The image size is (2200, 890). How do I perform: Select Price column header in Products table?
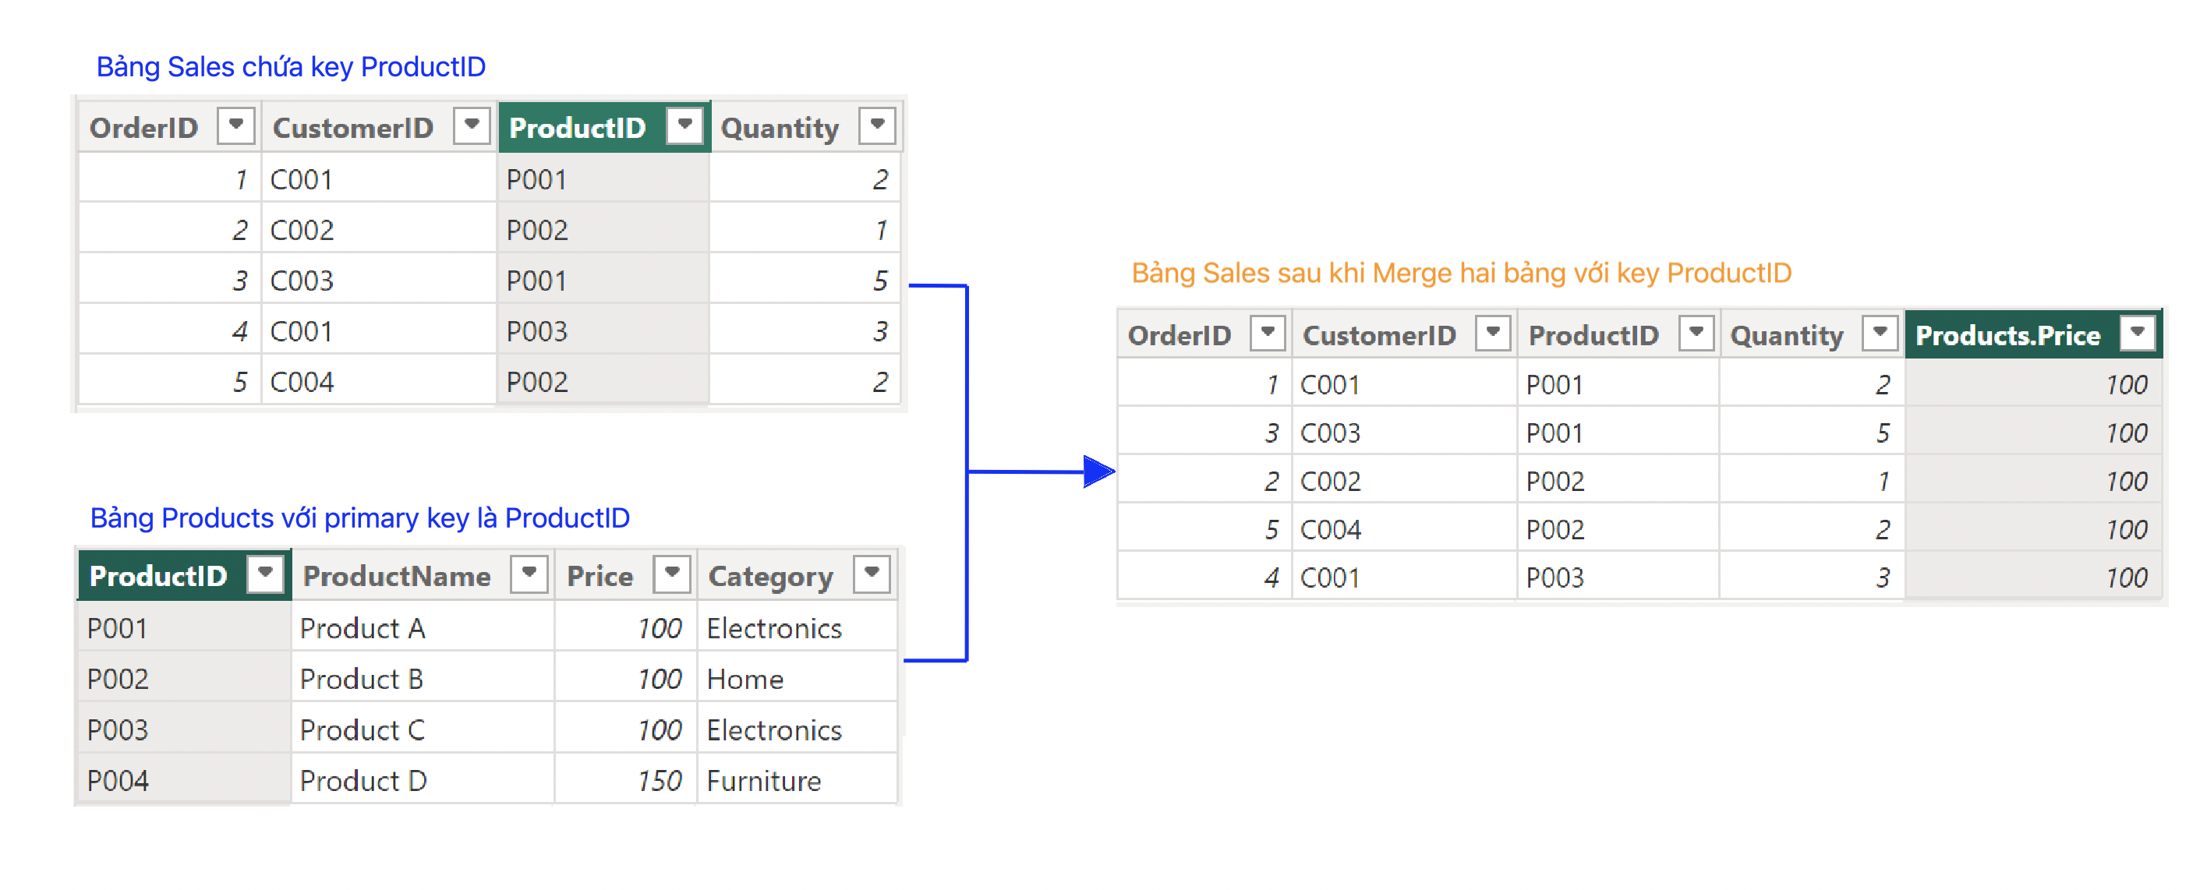[x=626, y=575]
